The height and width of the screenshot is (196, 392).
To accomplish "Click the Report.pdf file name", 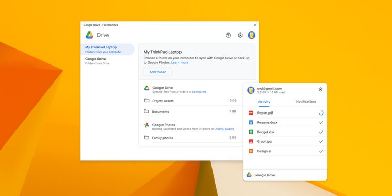I will (x=265, y=113).
